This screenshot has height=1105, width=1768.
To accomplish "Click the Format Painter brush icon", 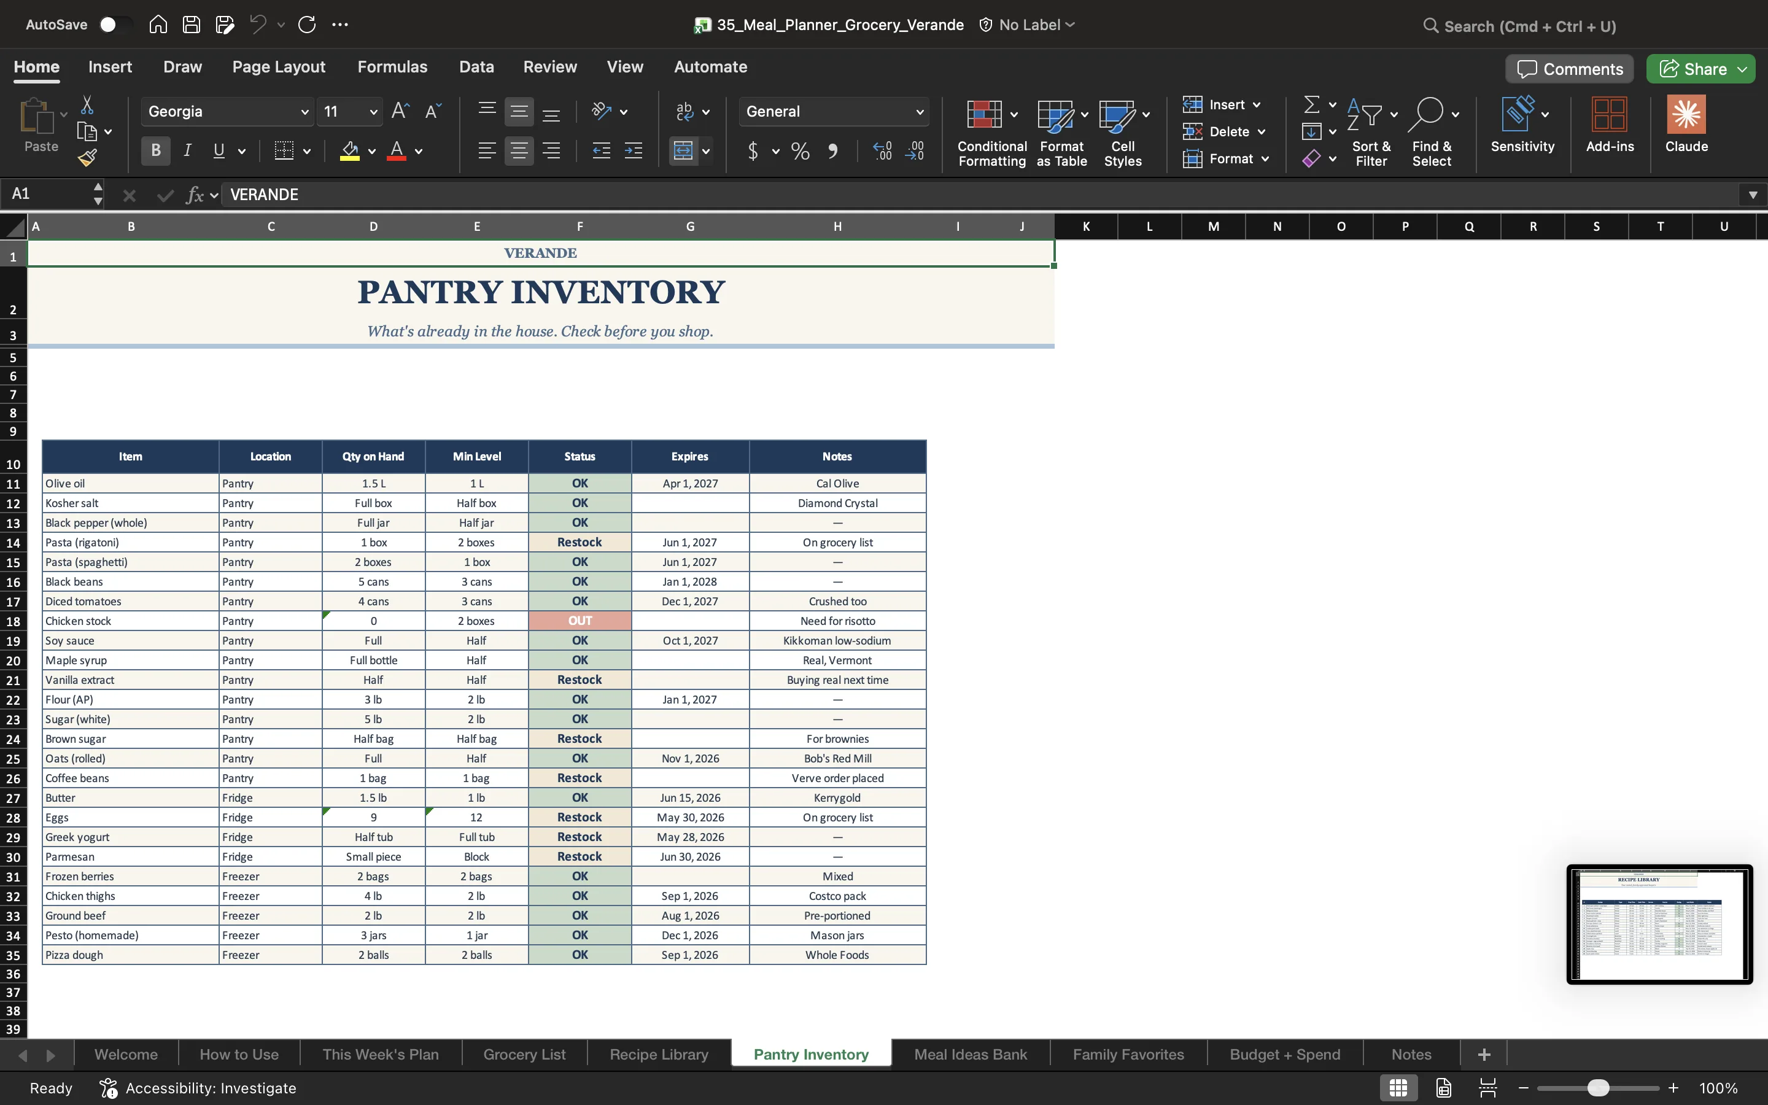I will point(88,158).
